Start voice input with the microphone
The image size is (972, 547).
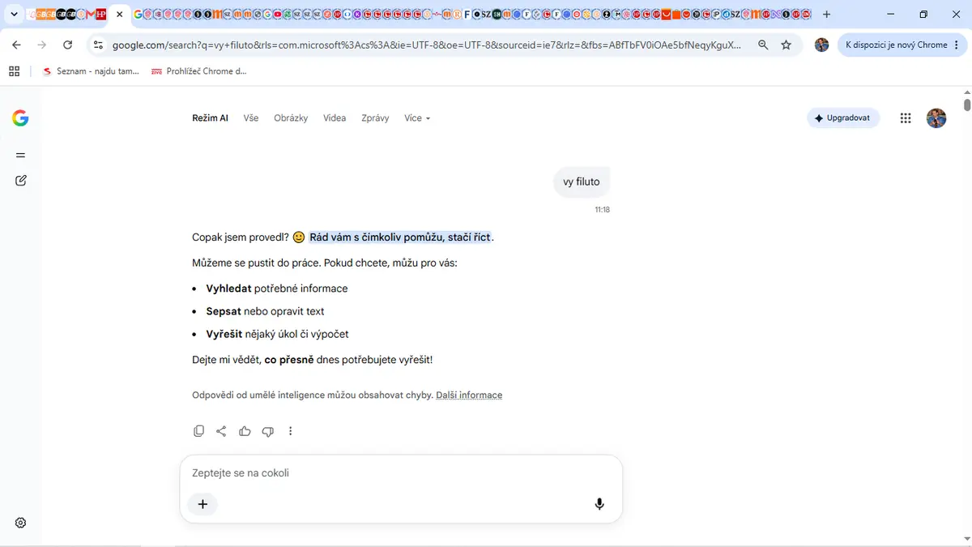tap(599, 504)
